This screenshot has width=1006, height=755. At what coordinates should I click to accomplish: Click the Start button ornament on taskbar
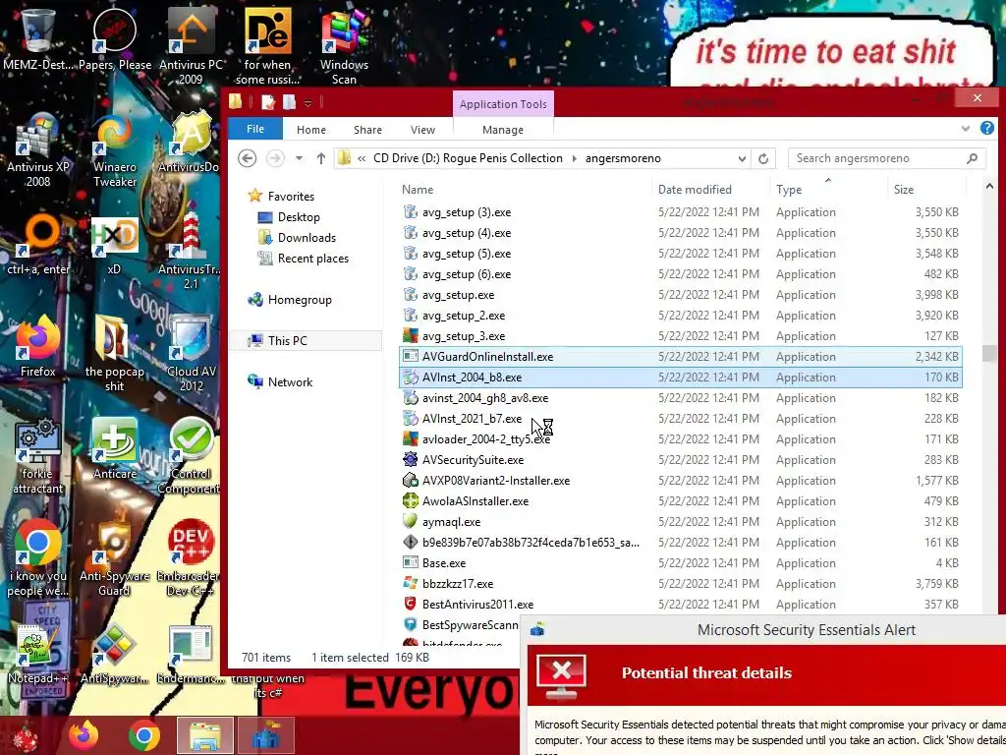[26, 735]
